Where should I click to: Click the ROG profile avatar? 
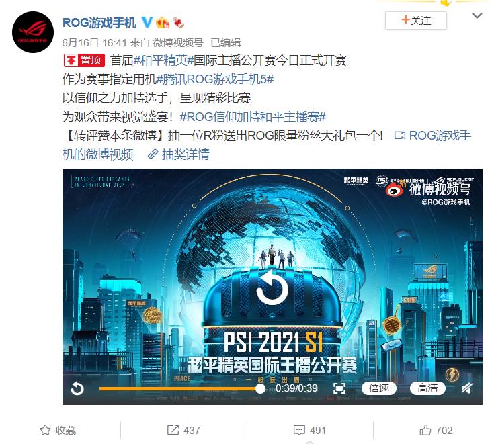pyautogui.click(x=33, y=32)
